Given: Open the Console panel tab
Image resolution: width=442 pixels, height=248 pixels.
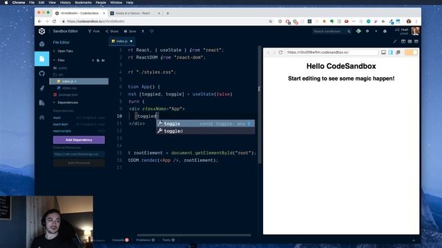Looking at the screenshot, I should pyautogui.click(x=120, y=240).
